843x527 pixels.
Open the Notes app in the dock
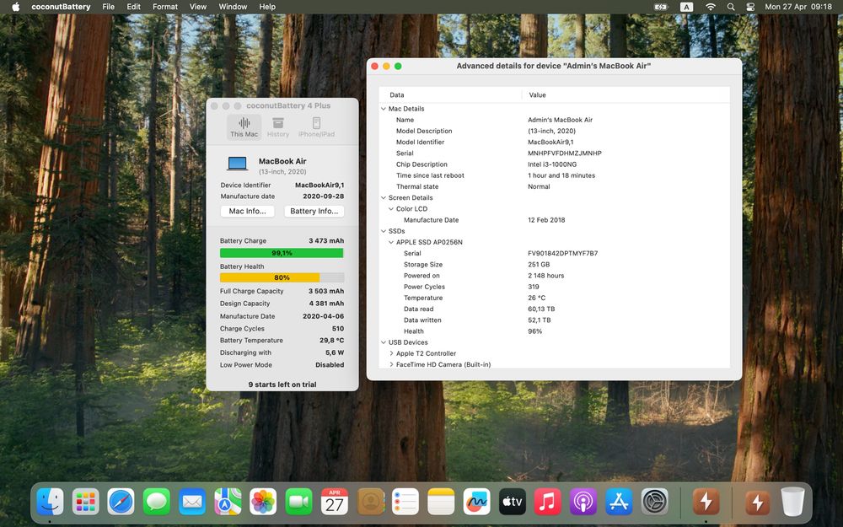(x=441, y=502)
